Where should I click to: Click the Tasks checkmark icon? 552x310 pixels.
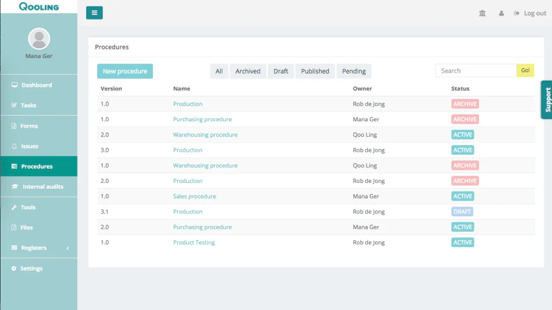pos(14,105)
